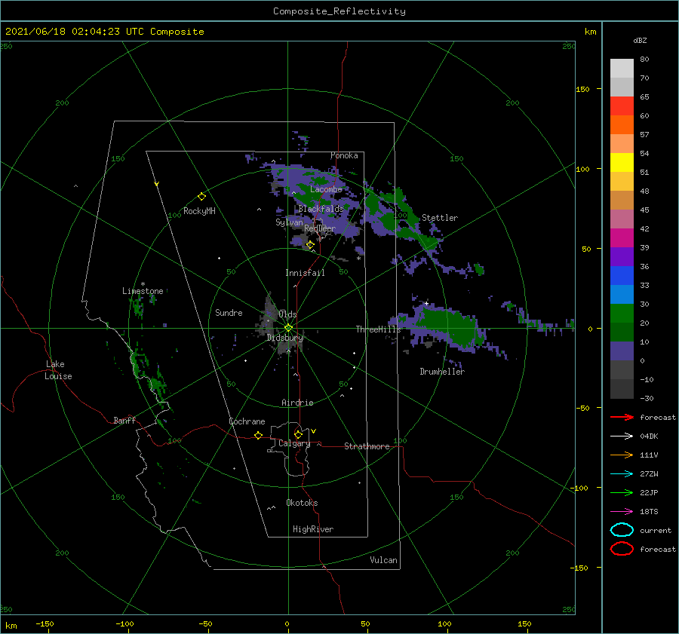The image size is (679, 634).
Task: Click the -100 tick on bottom axis
Action: tap(124, 624)
